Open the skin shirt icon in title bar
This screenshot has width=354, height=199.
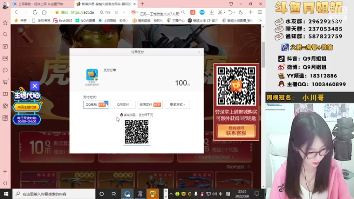point(231,4)
